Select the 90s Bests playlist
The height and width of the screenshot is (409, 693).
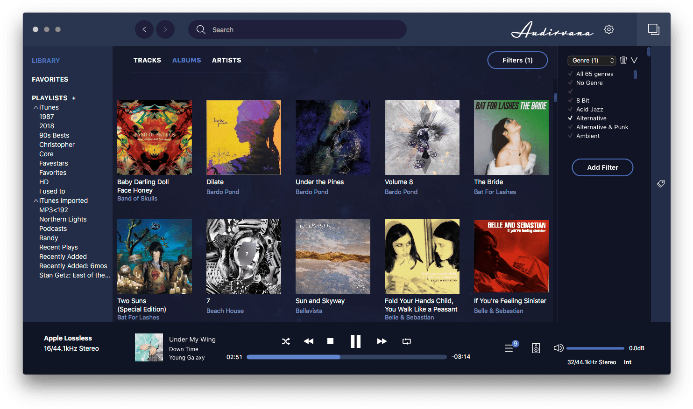[54, 135]
